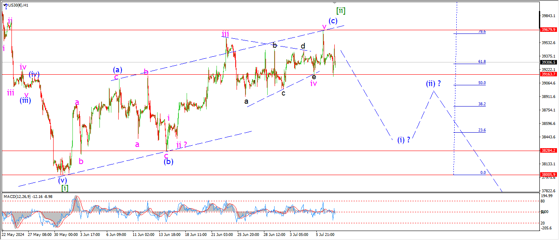Select the Fibonacci 78.6 level label

tap(482, 31)
